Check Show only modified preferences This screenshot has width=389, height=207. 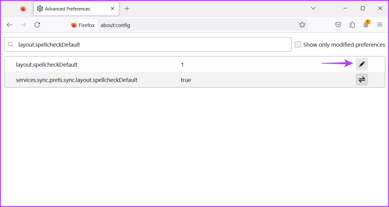pos(298,45)
